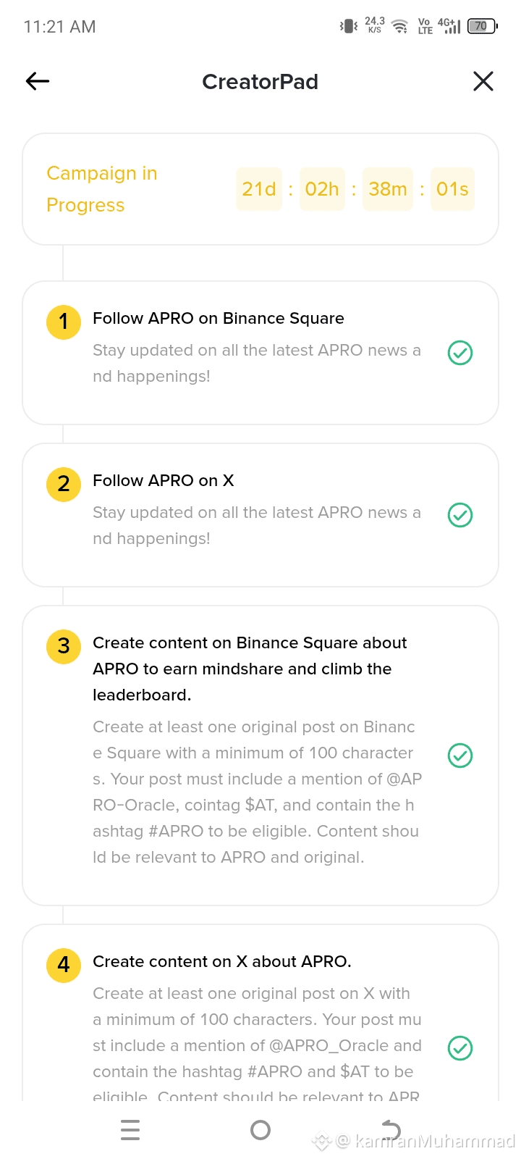Click the X content task checkmark
The height and width of the screenshot is (1159, 521).
pyautogui.click(x=460, y=1048)
